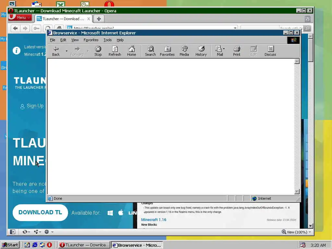Screen dimensions: 332x249
Task: Click the Windows flag throbber in IE
Action: (x=293, y=40)
